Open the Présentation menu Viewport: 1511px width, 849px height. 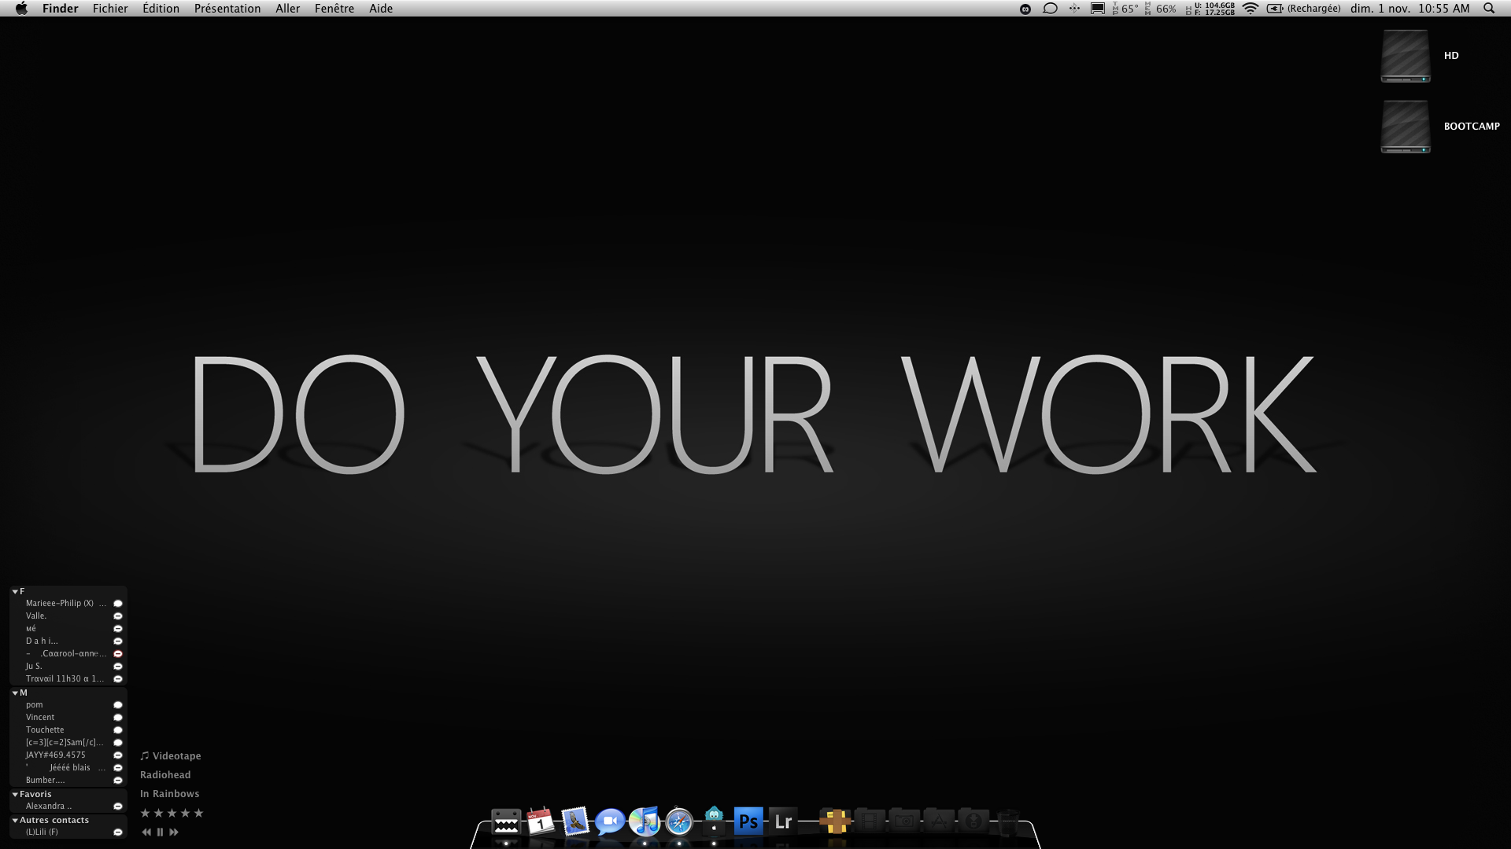(227, 9)
